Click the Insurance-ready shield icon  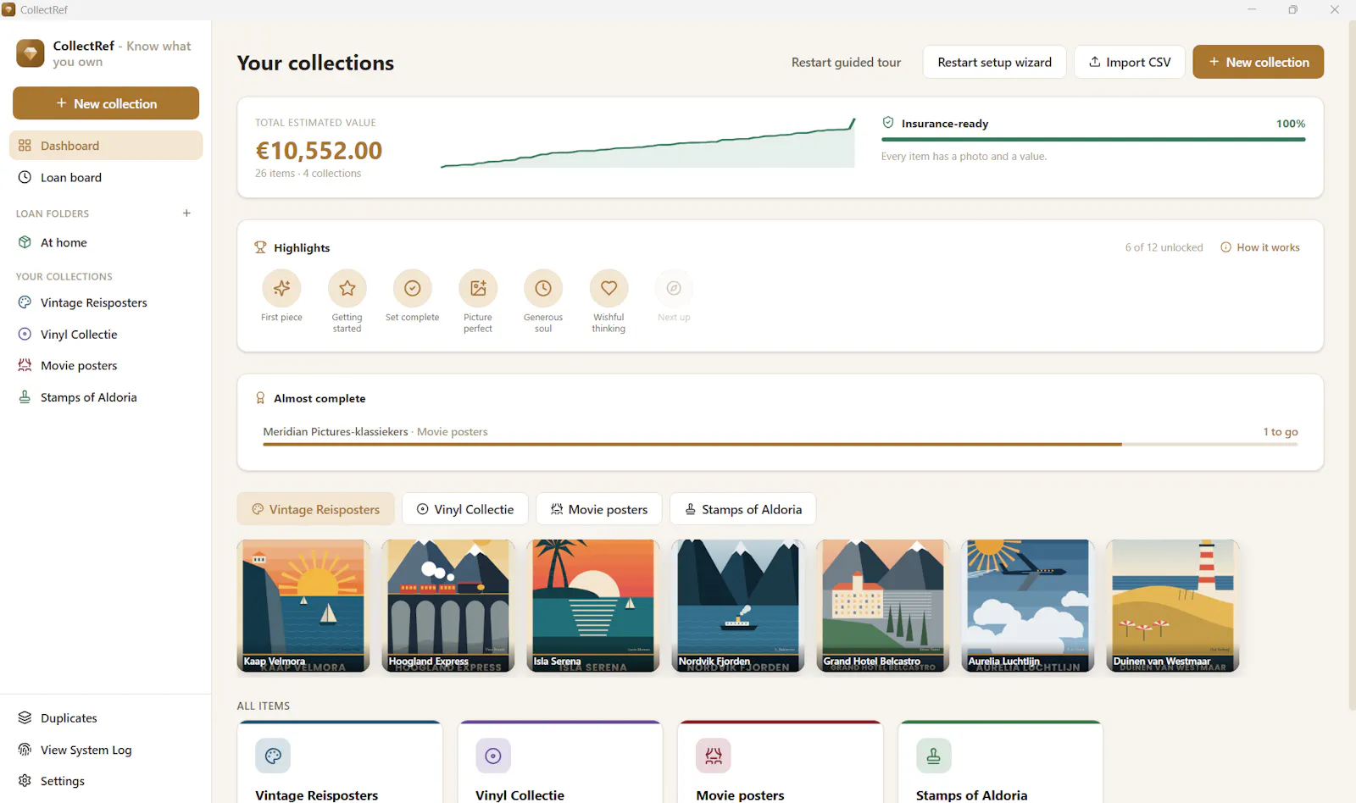click(888, 123)
